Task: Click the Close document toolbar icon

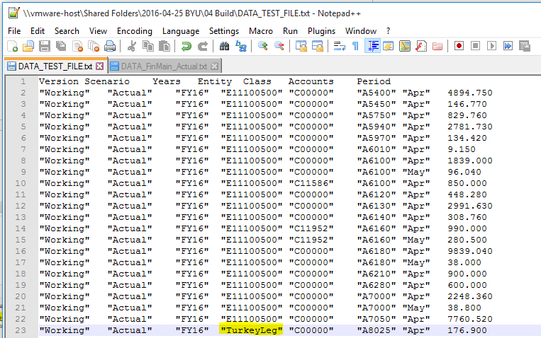Action: coord(77,46)
